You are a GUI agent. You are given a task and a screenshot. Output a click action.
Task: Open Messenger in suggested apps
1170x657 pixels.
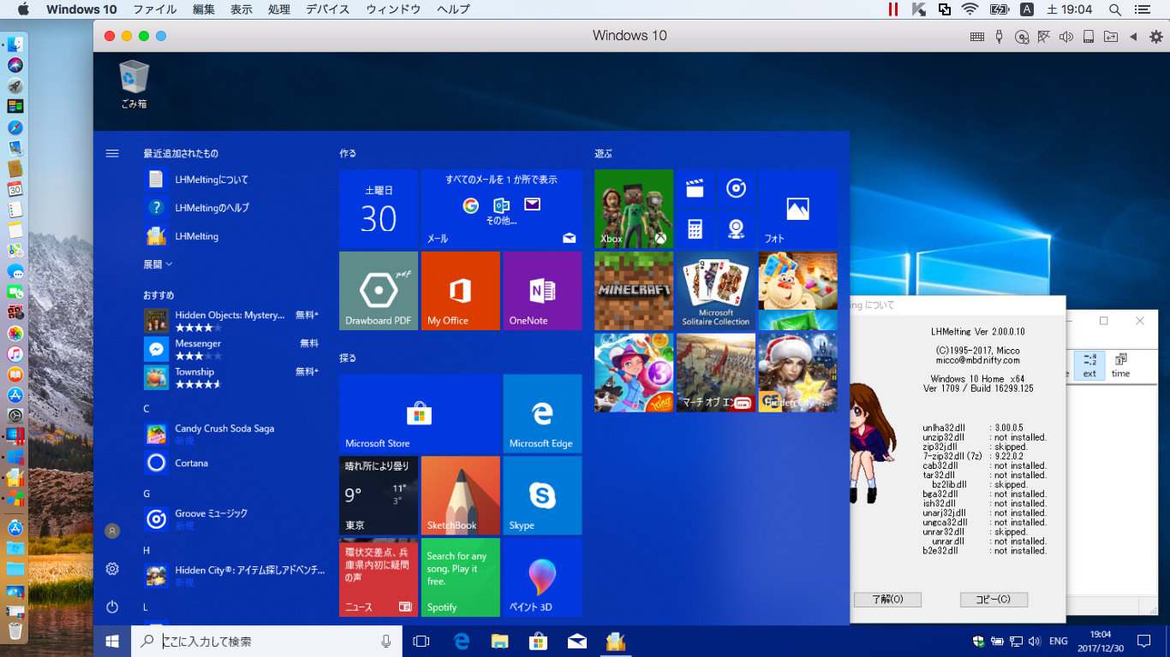coord(231,349)
